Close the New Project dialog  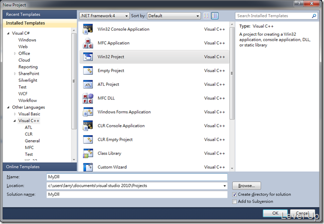(312, 4)
